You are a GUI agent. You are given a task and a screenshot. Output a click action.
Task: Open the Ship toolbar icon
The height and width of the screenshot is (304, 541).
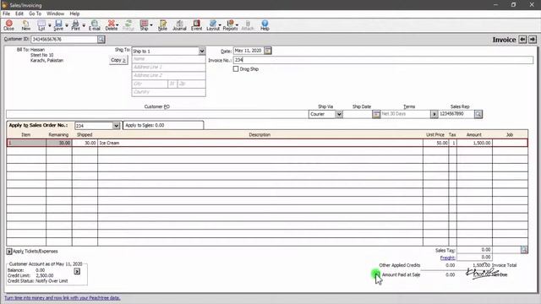tap(145, 25)
